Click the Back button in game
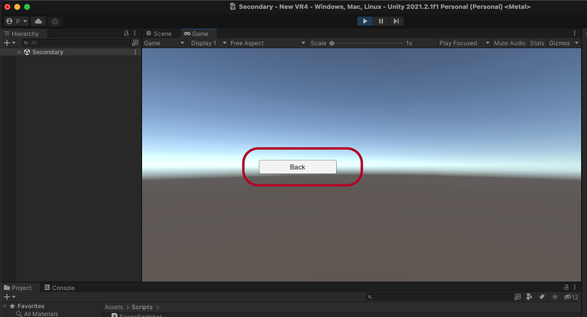This screenshot has height=317, width=587. (297, 167)
